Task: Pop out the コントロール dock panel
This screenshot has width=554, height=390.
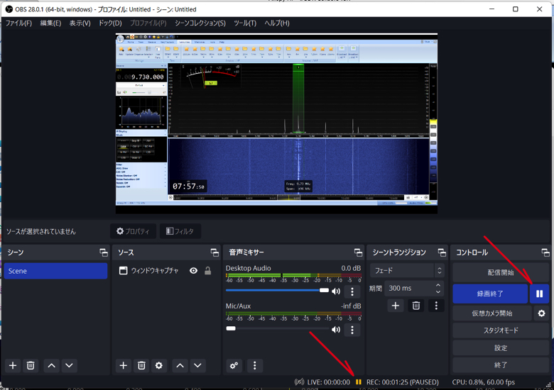Action: pyautogui.click(x=545, y=252)
